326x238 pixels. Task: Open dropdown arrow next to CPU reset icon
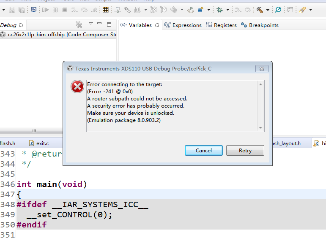tap(182, 10)
